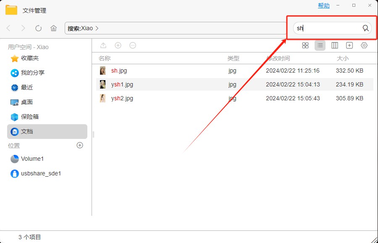
Task: Open Volume1 storage location
Action: [32, 159]
